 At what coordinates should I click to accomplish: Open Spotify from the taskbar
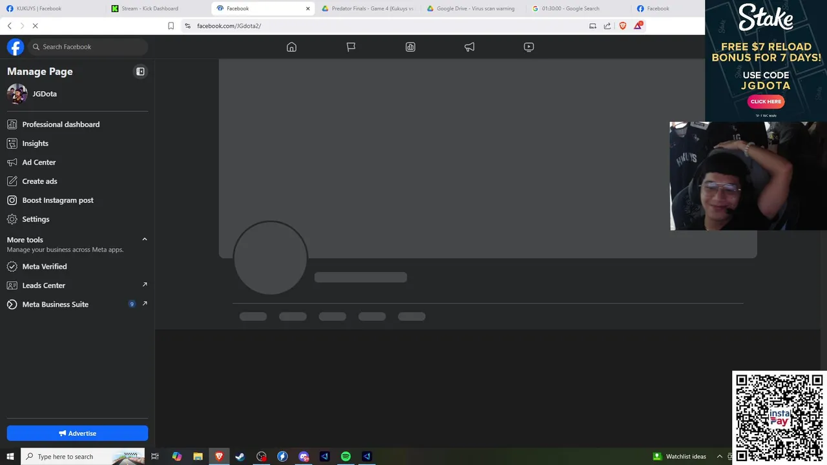click(x=346, y=457)
